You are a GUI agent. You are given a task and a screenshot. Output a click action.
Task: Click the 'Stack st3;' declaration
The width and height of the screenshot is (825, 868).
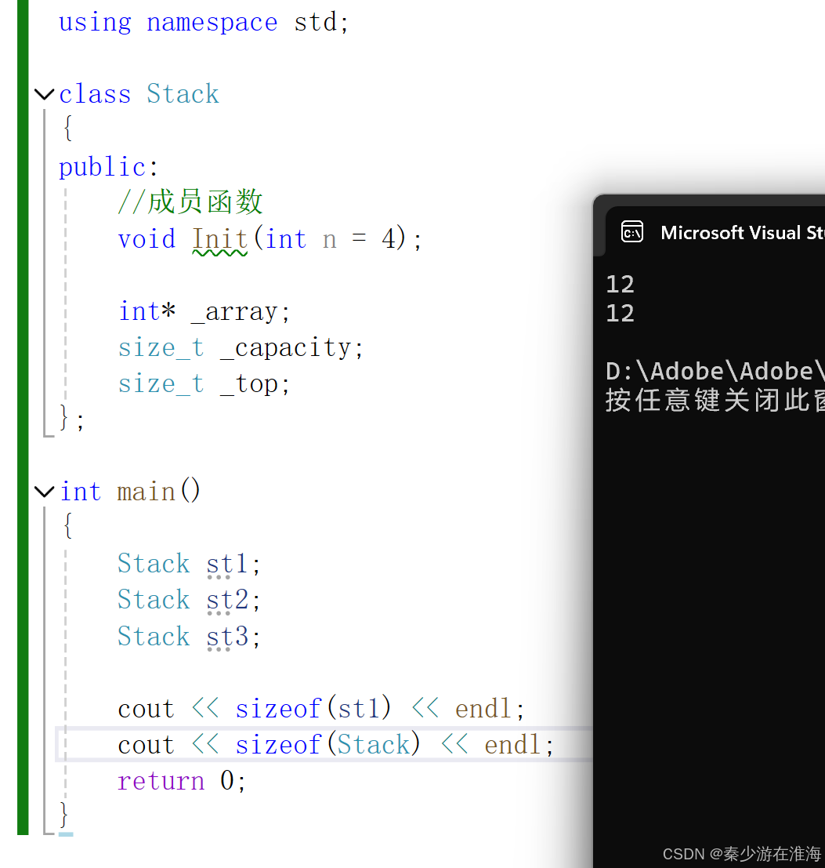coord(189,637)
